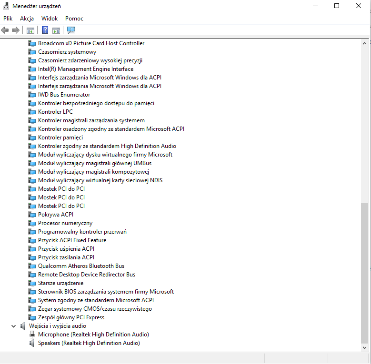Select the icon beside Pokrywa ACPI
371x364 pixels.
(x=32, y=215)
